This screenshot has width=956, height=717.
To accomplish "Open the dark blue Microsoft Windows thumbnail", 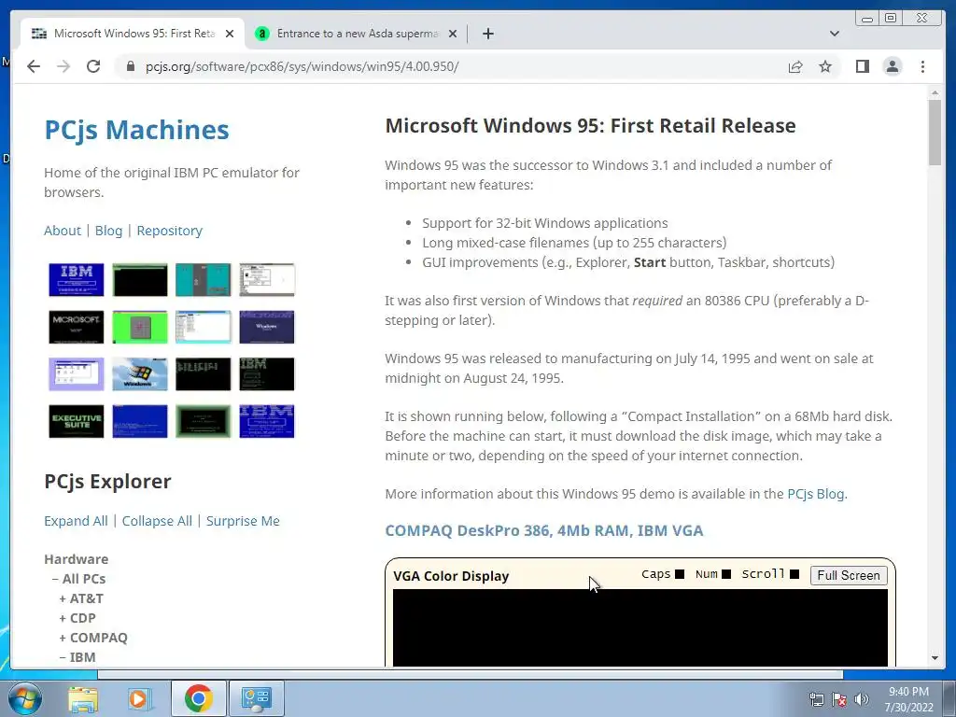I will pos(267,327).
